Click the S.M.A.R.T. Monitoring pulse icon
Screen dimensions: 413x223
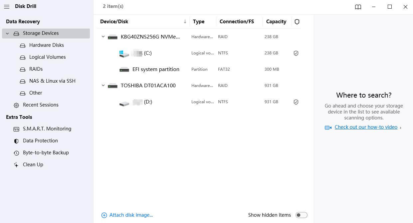[x=16, y=129]
